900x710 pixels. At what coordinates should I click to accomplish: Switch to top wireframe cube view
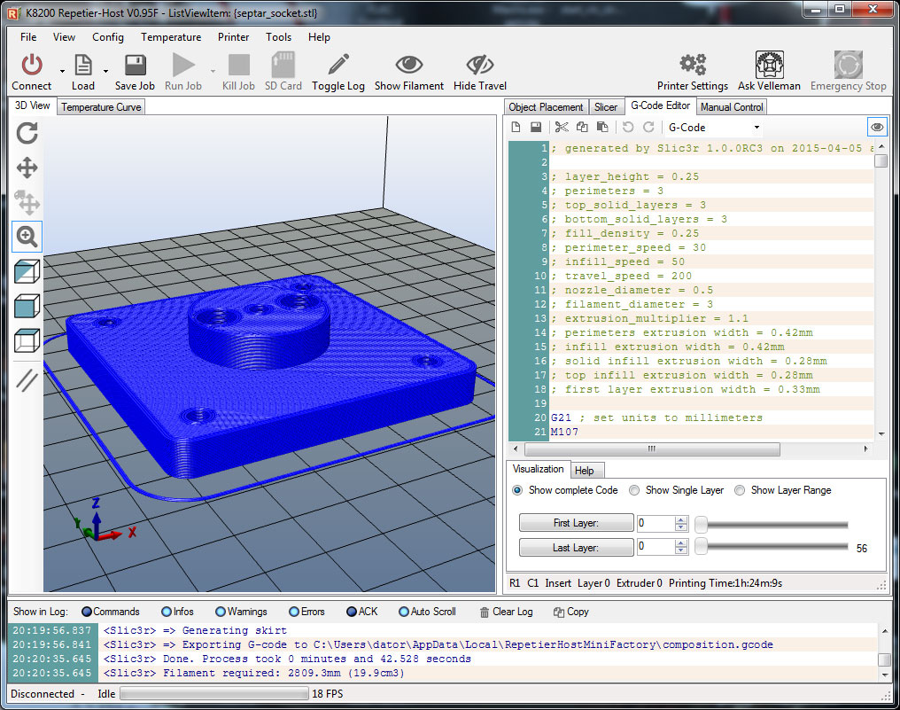click(x=27, y=340)
